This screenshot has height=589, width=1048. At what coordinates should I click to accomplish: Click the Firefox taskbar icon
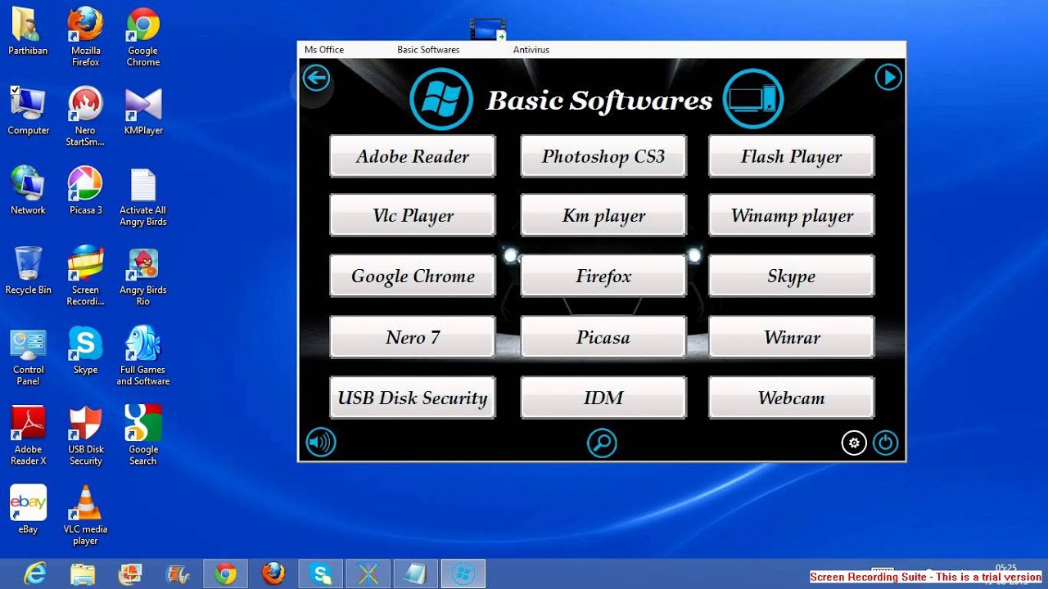(273, 574)
